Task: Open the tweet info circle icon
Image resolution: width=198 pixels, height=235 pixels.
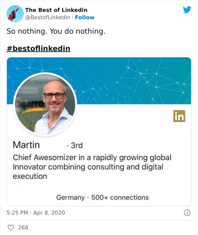Action: pos(187,213)
